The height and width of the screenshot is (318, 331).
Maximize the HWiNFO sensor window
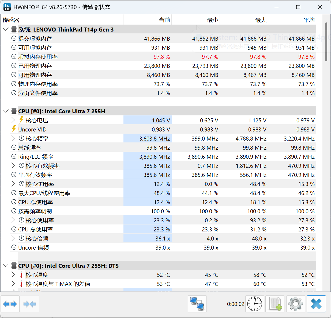[x=298, y=7]
